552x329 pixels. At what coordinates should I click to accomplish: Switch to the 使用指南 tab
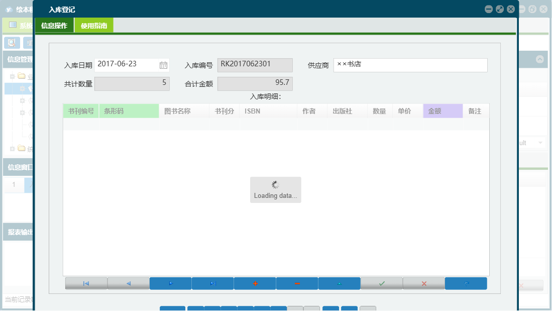(93, 25)
